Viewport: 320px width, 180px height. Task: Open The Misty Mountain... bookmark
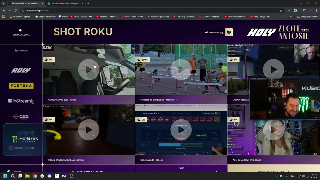[x=184, y=17]
